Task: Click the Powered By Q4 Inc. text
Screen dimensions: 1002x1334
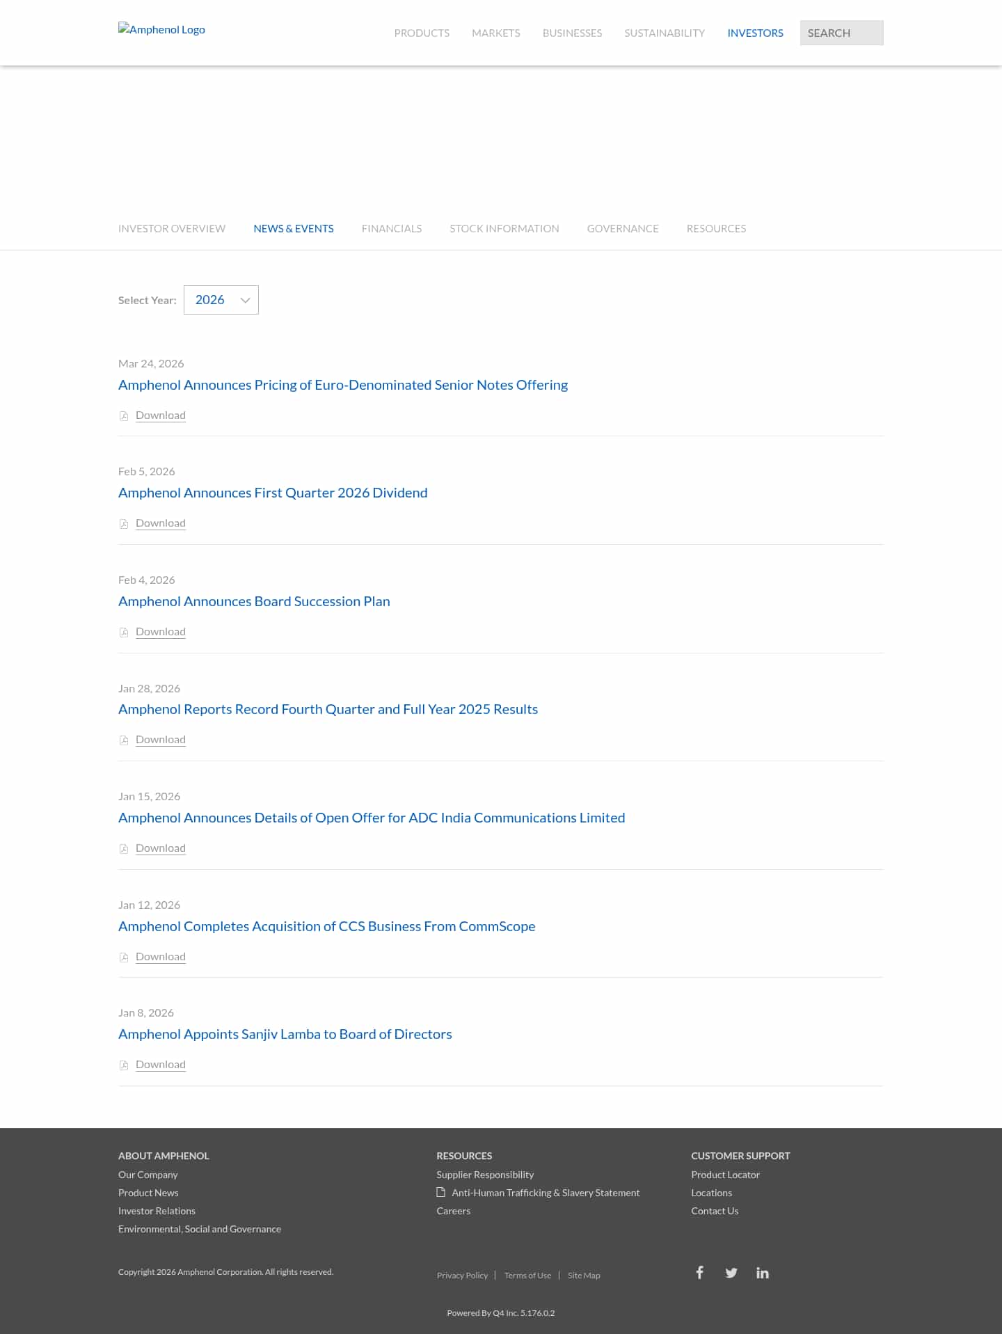Action: tap(501, 1313)
